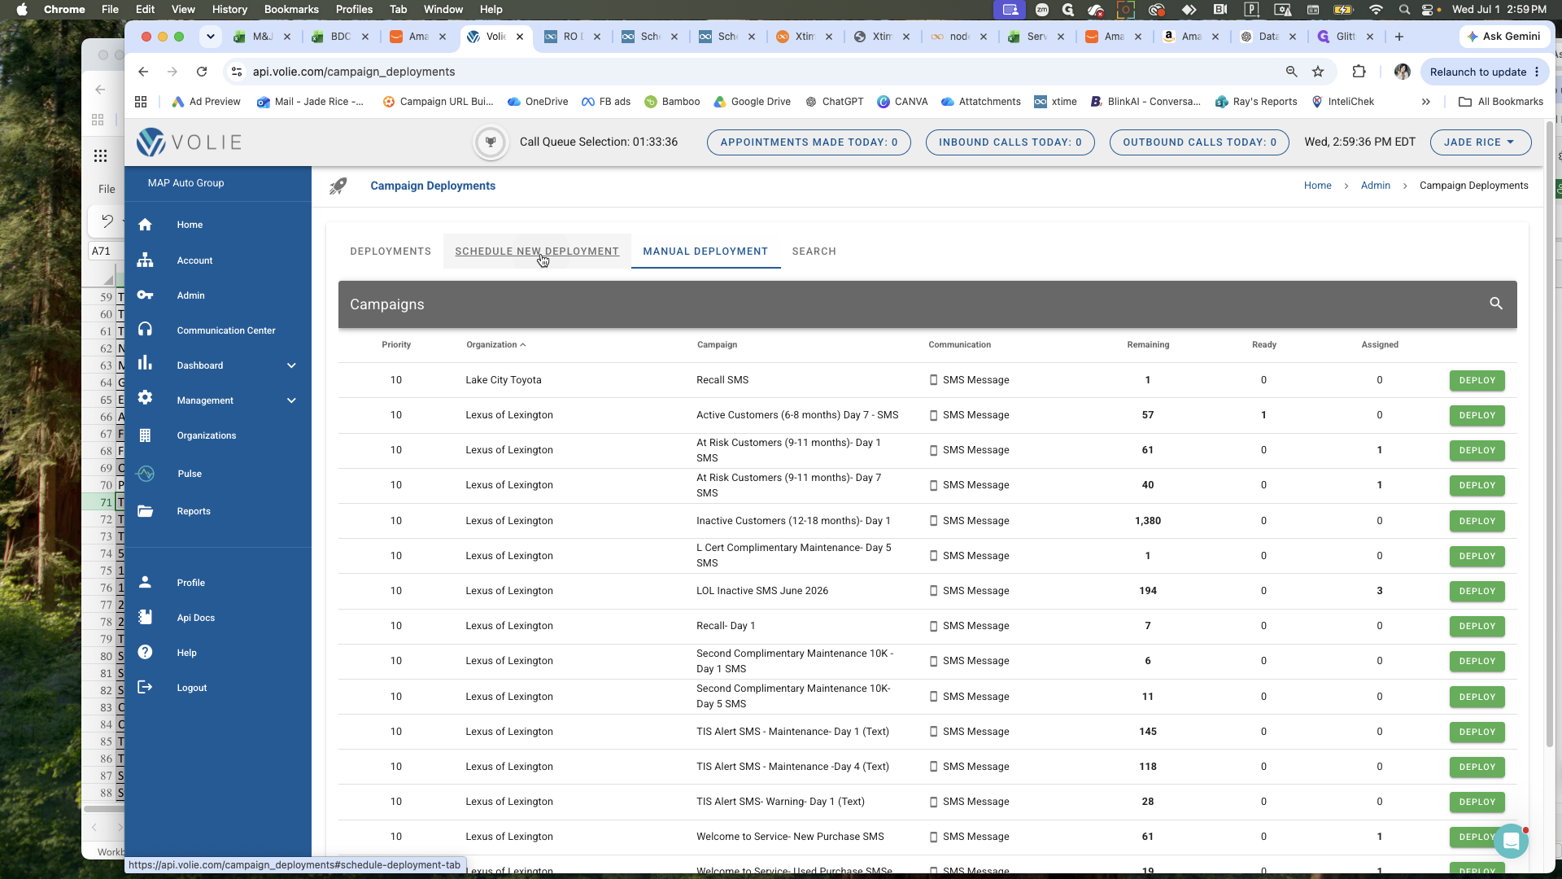
Task: Deploy Inactive Customers (12-18 months) Day 1
Action: pyautogui.click(x=1477, y=522)
